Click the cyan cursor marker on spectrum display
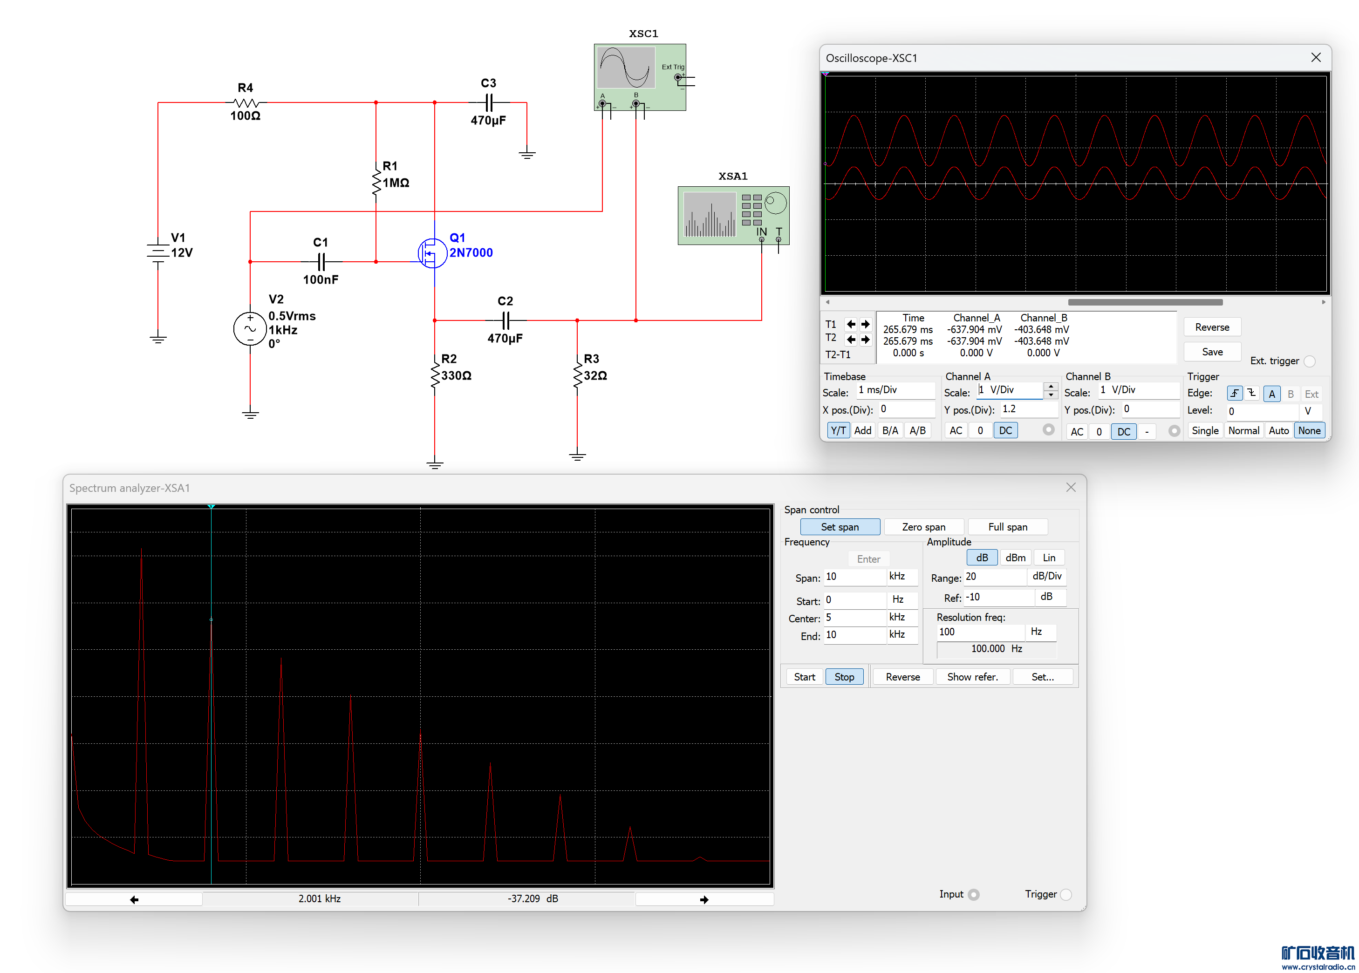 [211, 507]
